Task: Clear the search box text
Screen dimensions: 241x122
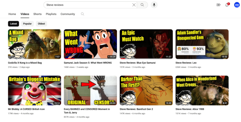Action: 134,5
